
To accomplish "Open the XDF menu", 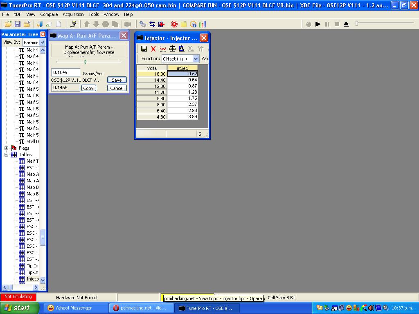I will 17,14.
